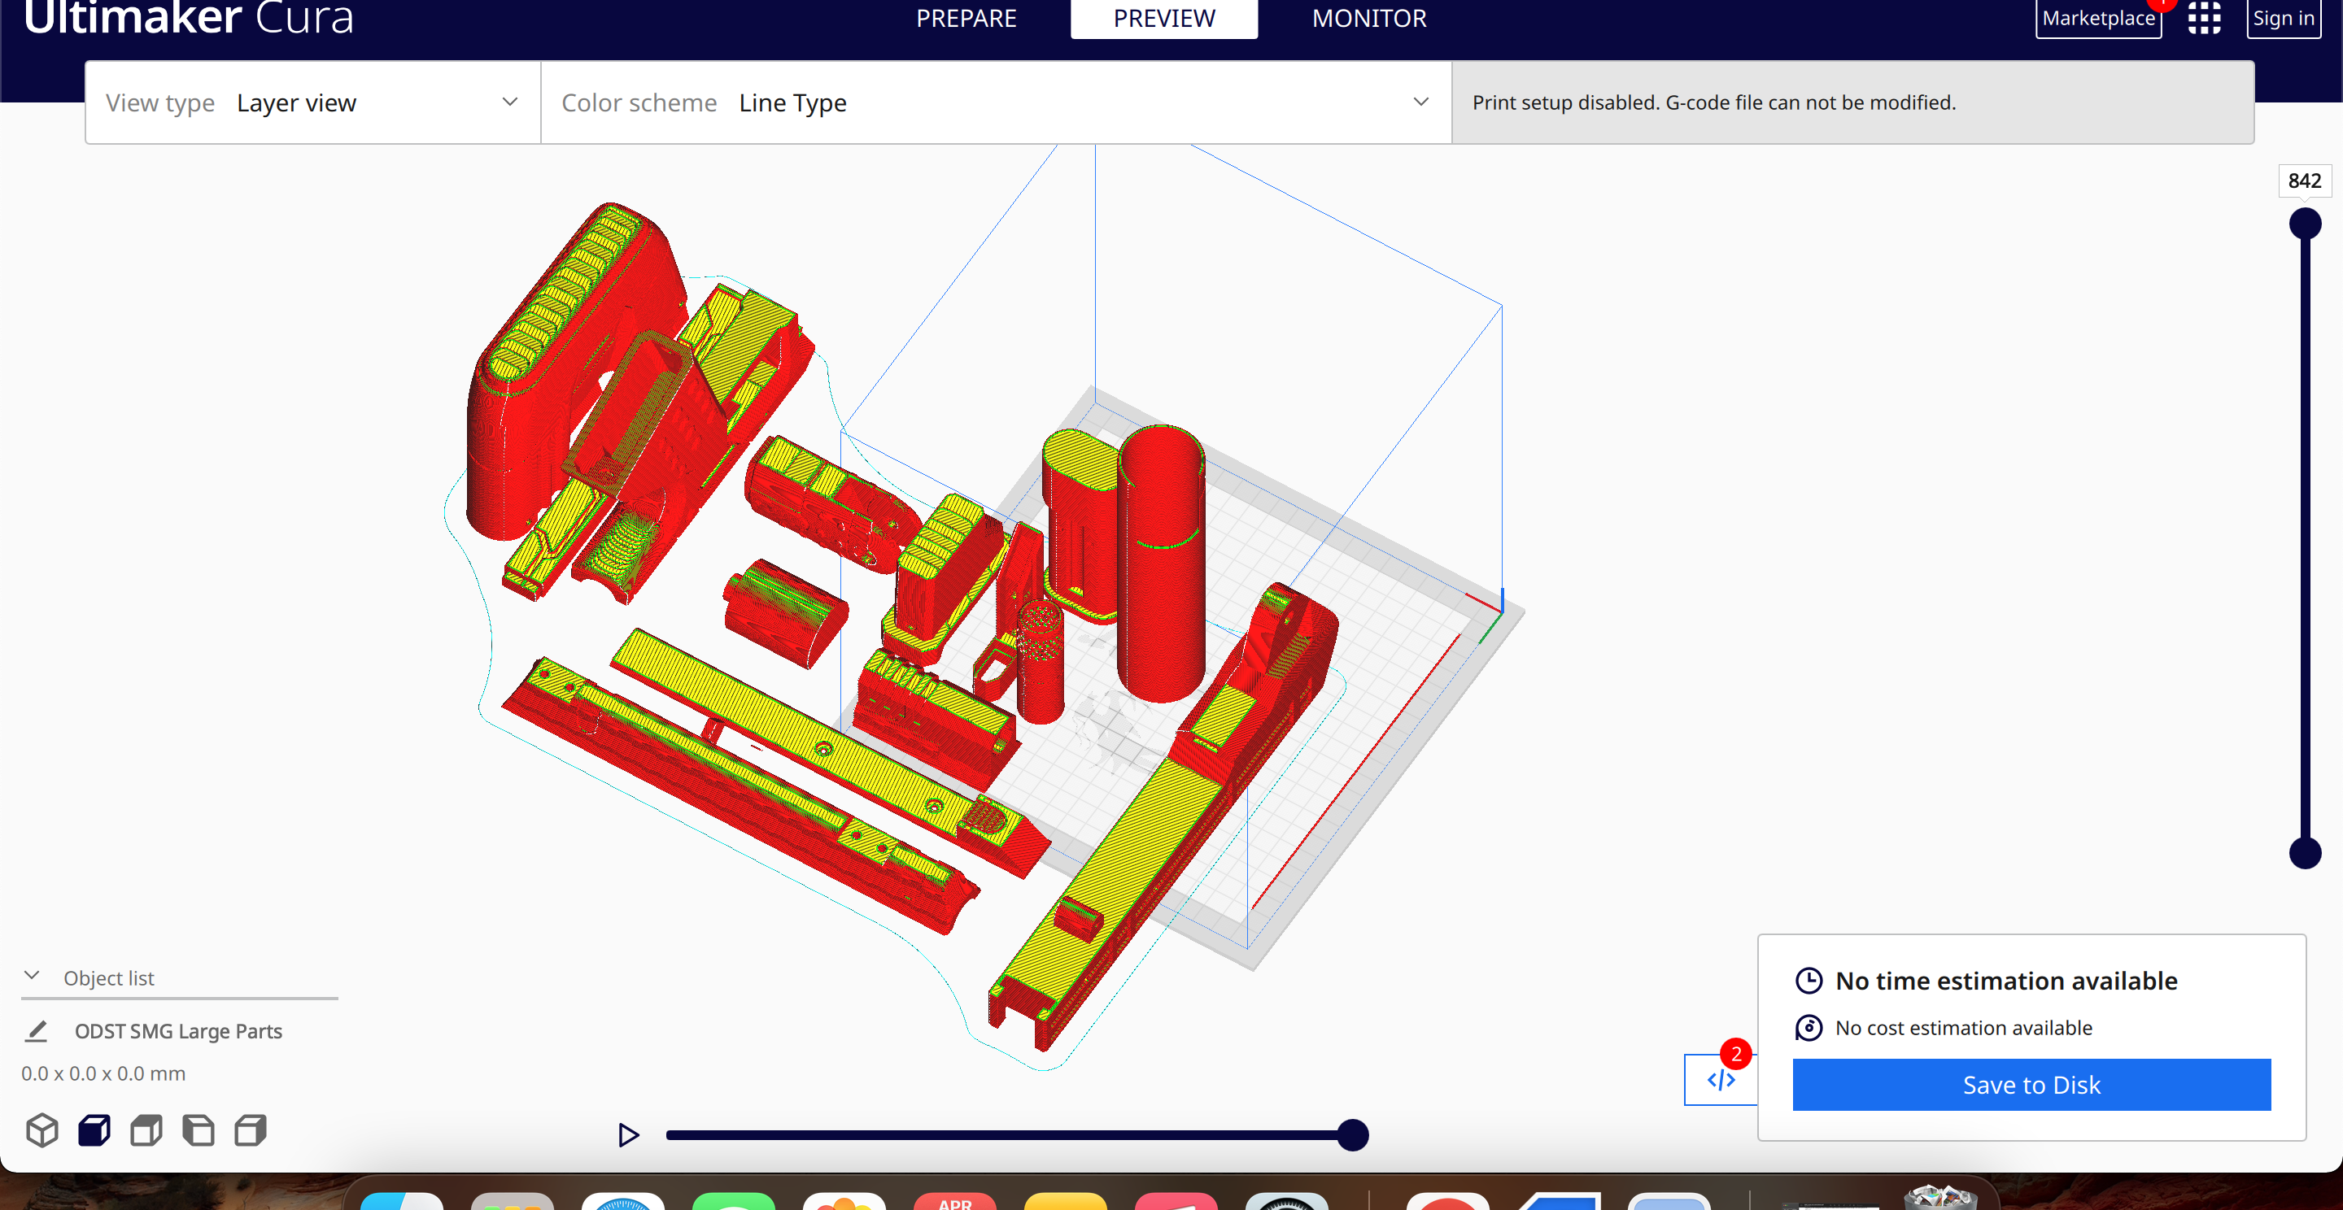Select the 3D perspective view cube icon

41,1130
